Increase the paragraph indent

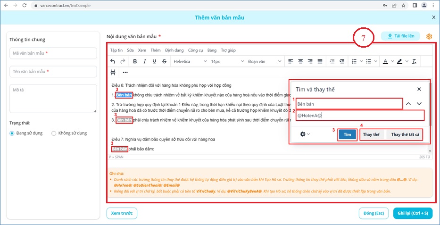click(343, 61)
